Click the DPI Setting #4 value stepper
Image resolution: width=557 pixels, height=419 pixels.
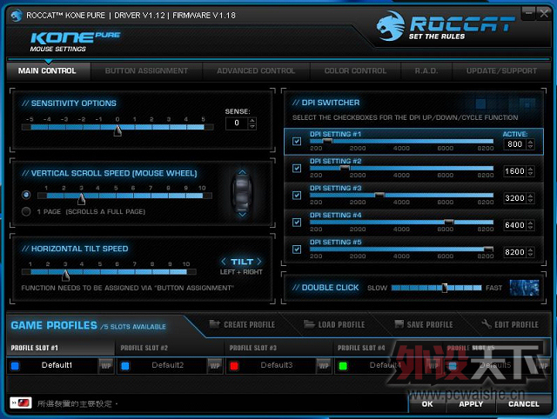tap(530, 225)
